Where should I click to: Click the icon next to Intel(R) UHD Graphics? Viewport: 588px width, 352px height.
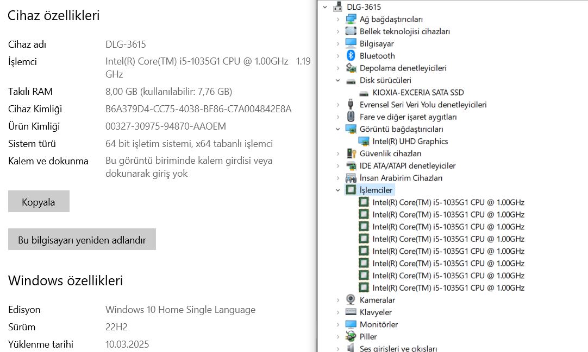pyautogui.click(x=364, y=141)
